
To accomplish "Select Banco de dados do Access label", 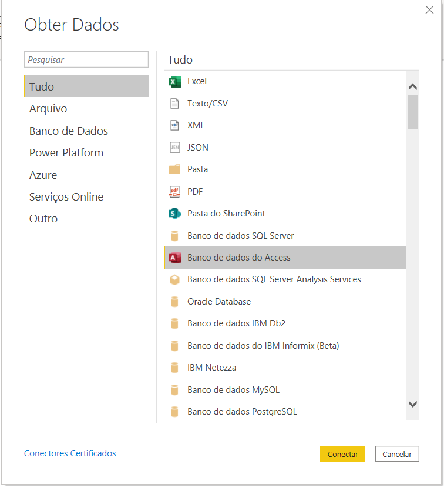I will (x=239, y=258).
